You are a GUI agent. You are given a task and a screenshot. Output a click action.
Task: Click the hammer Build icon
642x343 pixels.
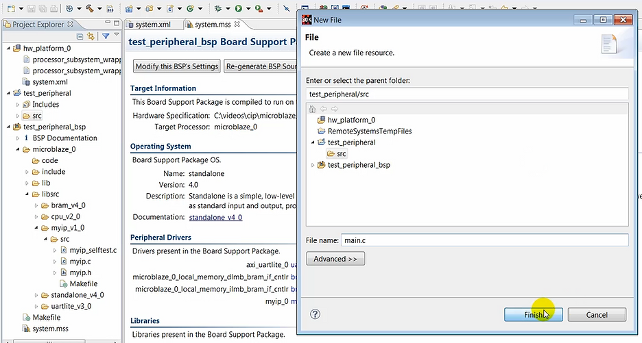91,9
